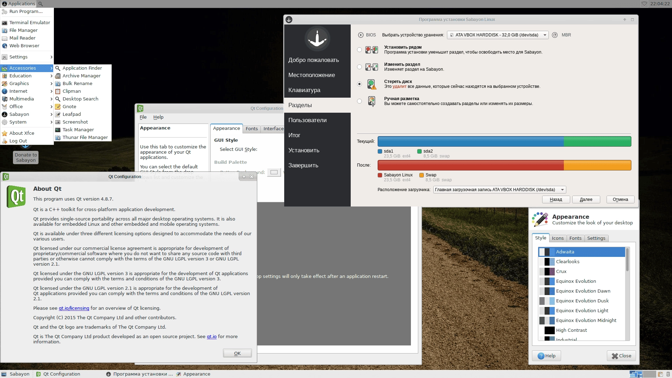
Task: Select High Contrast theme in list
Action: (x=582, y=330)
